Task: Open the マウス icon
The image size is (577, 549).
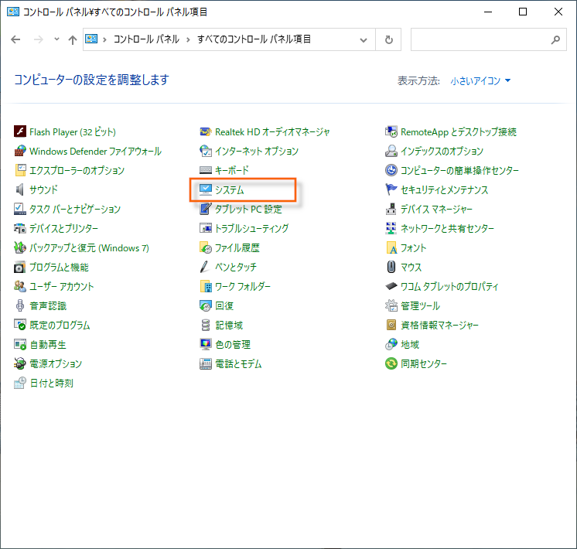Action: tap(391, 267)
